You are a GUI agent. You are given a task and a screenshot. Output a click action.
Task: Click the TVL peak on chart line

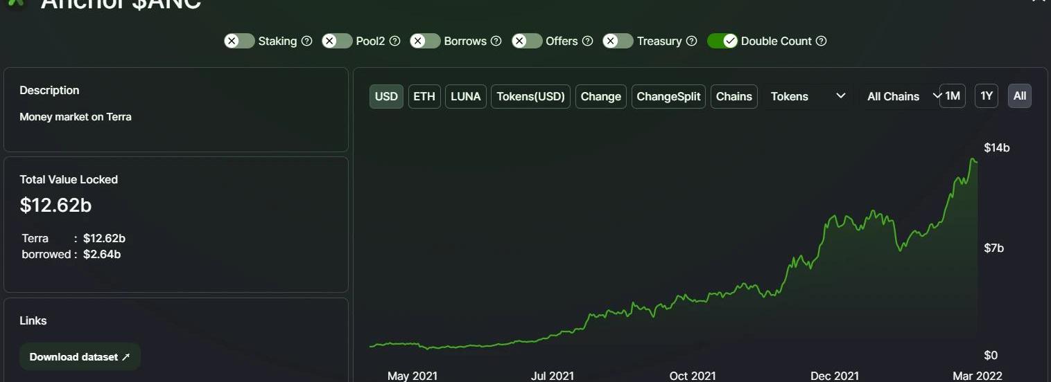tap(973, 159)
